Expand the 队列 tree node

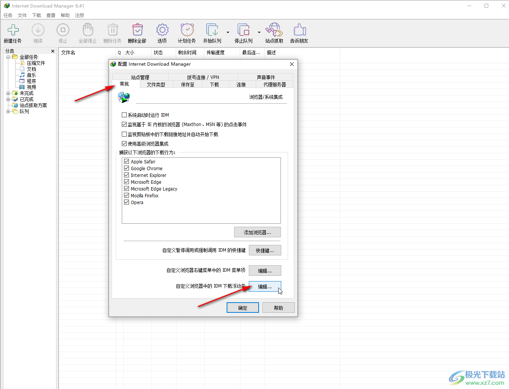tap(8, 111)
